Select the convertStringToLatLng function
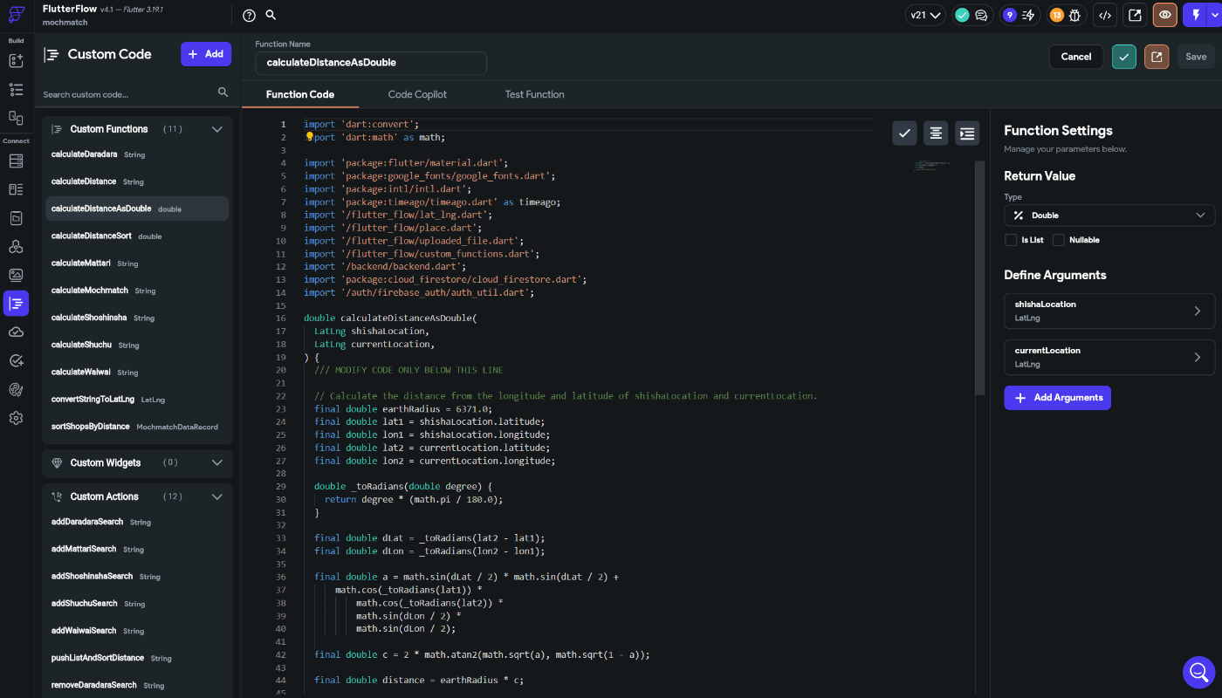 (137, 400)
